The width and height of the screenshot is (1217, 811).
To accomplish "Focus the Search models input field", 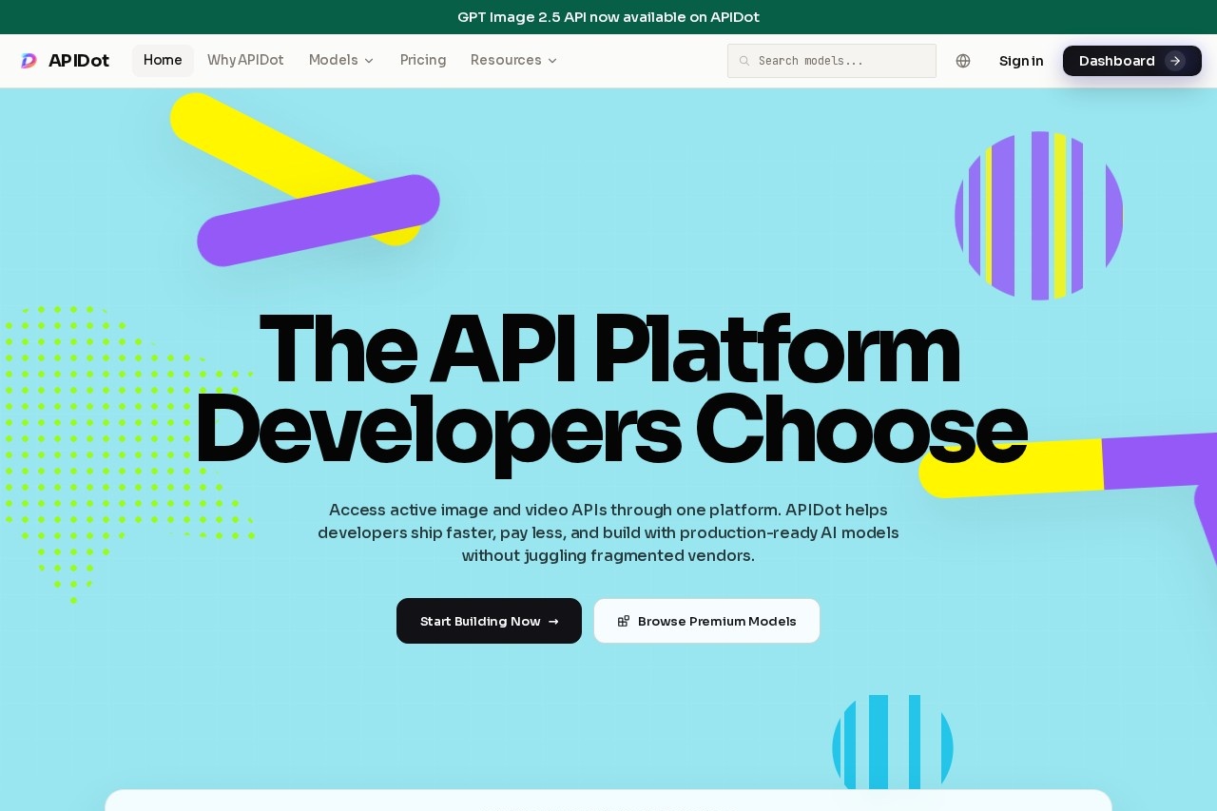I will pos(832,61).
